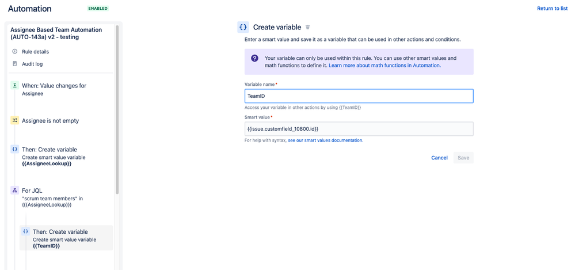Image resolution: width=575 pixels, height=270 pixels.
Task: Click the Cancel button
Action: coord(439,158)
